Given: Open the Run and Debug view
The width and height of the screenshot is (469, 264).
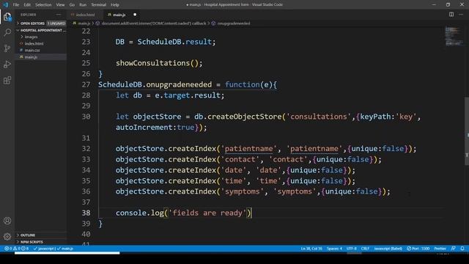Looking at the screenshot, I should pyautogui.click(x=7, y=65).
